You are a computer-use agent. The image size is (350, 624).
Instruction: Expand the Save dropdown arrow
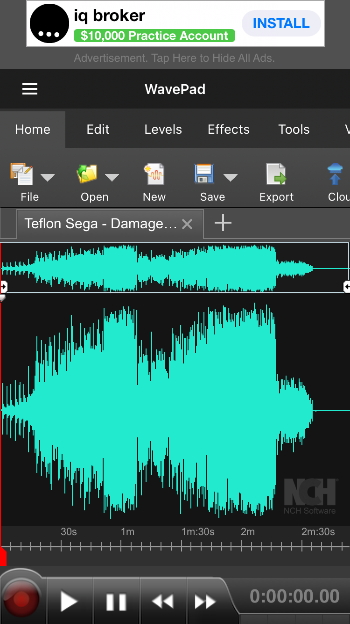point(231,177)
